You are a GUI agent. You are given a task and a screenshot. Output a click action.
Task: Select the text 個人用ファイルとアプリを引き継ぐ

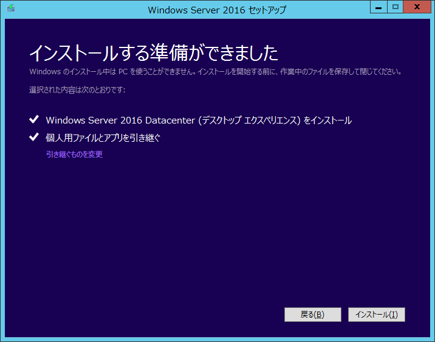click(x=103, y=138)
